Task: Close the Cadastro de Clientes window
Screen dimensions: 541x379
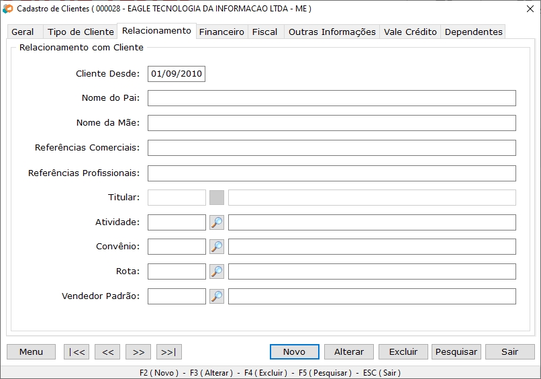Action: 530,9
